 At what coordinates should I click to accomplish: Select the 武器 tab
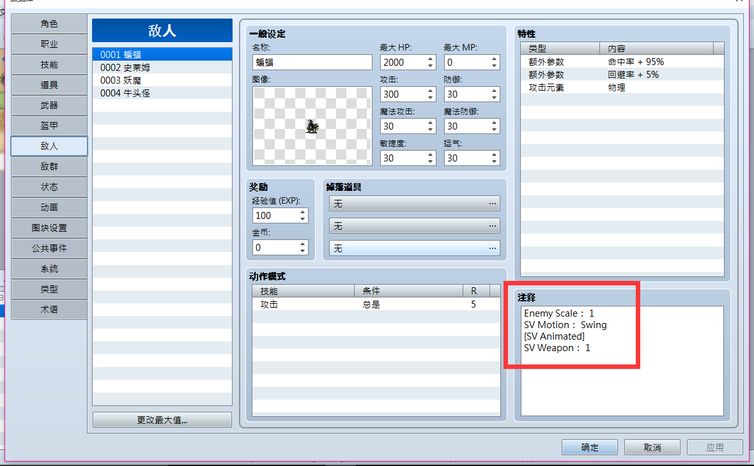click(49, 105)
